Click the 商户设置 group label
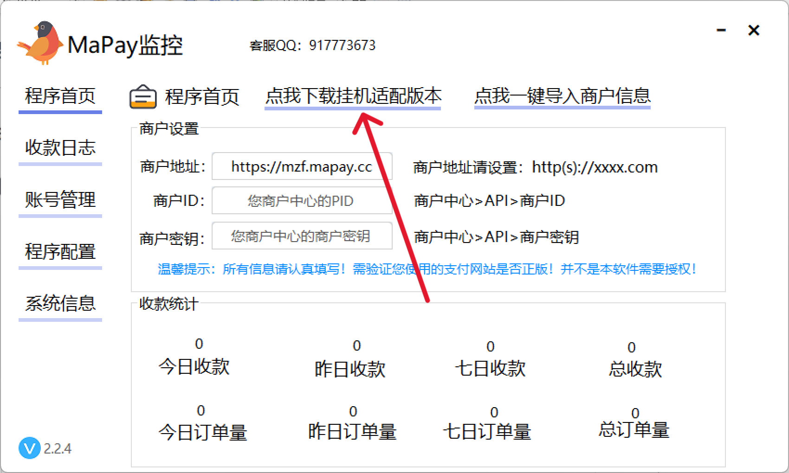 coord(169,128)
